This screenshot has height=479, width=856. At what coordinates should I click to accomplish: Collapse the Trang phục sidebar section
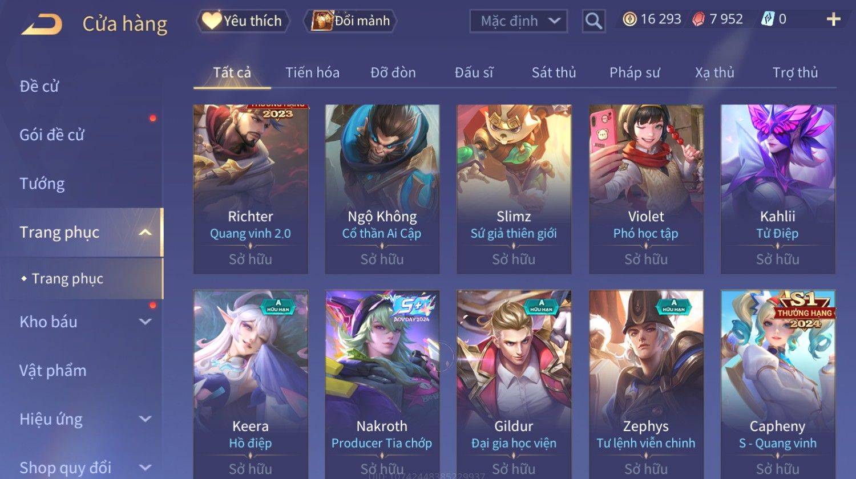[x=146, y=232]
